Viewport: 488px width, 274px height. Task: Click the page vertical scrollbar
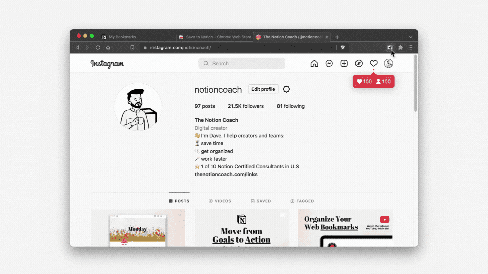pyautogui.click(x=415, y=84)
